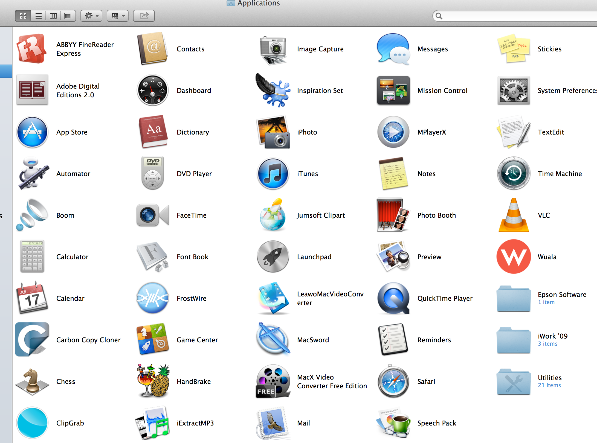Select the Jumsoft Clipart icon

click(273, 215)
